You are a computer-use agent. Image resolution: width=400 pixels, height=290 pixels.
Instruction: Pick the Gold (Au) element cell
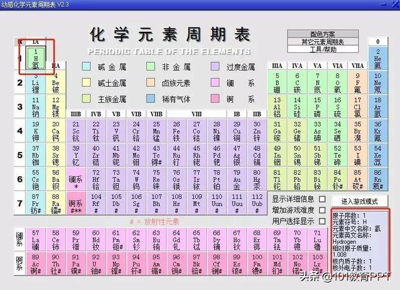click(237, 179)
